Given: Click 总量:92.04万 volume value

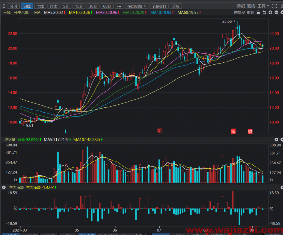Looking at the screenshot, I should 30,140.
